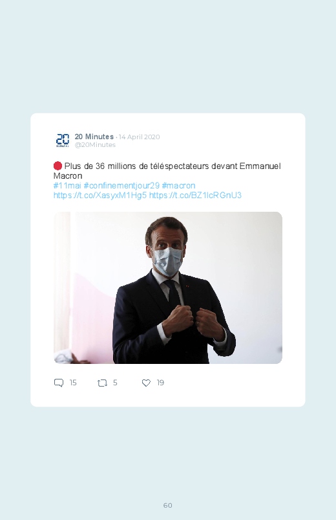Click the heart like icon
The image size is (336, 520).
pos(146,383)
